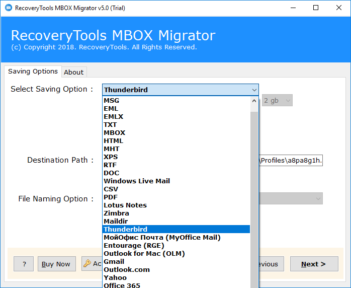Choose RTF from the list

(x=176, y=165)
